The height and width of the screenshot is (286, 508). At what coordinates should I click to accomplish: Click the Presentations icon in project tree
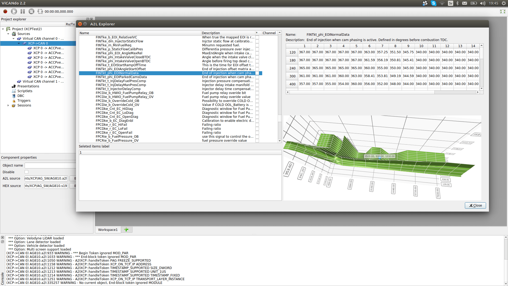pyautogui.click(x=14, y=86)
